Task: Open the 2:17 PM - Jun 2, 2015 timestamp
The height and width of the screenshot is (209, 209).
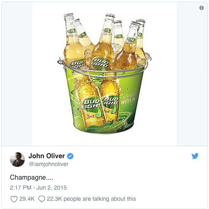Action: pyautogui.click(x=38, y=188)
